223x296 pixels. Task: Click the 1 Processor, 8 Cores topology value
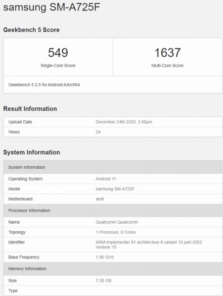click(116, 232)
